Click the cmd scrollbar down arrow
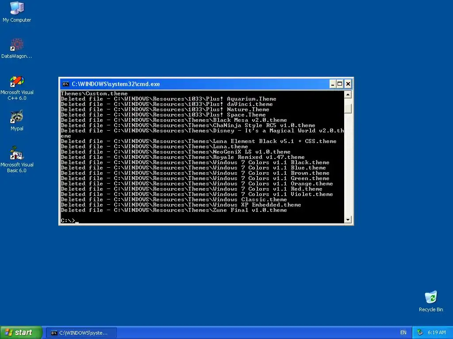Viewport: 453px width, 339px height. [x=348, y=220]
